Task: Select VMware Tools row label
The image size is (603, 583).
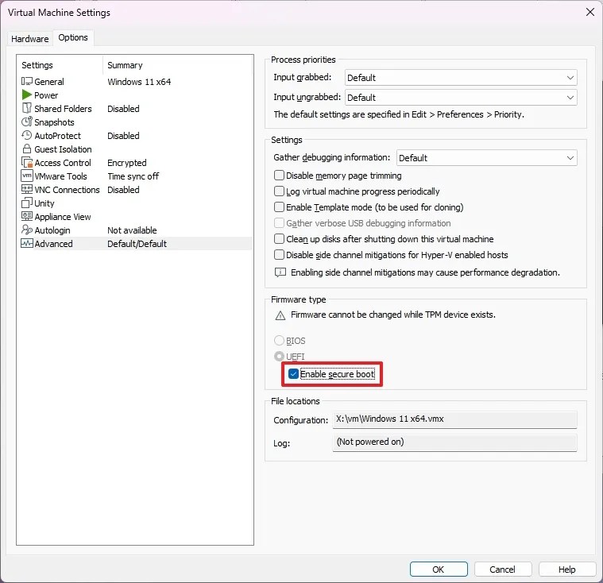Action: coord(60,176)
